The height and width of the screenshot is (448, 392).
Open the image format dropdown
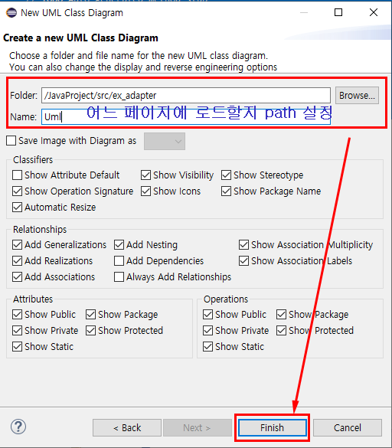[165, 141]
